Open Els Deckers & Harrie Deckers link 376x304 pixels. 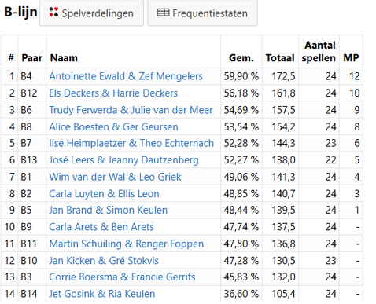pos(113,93)
